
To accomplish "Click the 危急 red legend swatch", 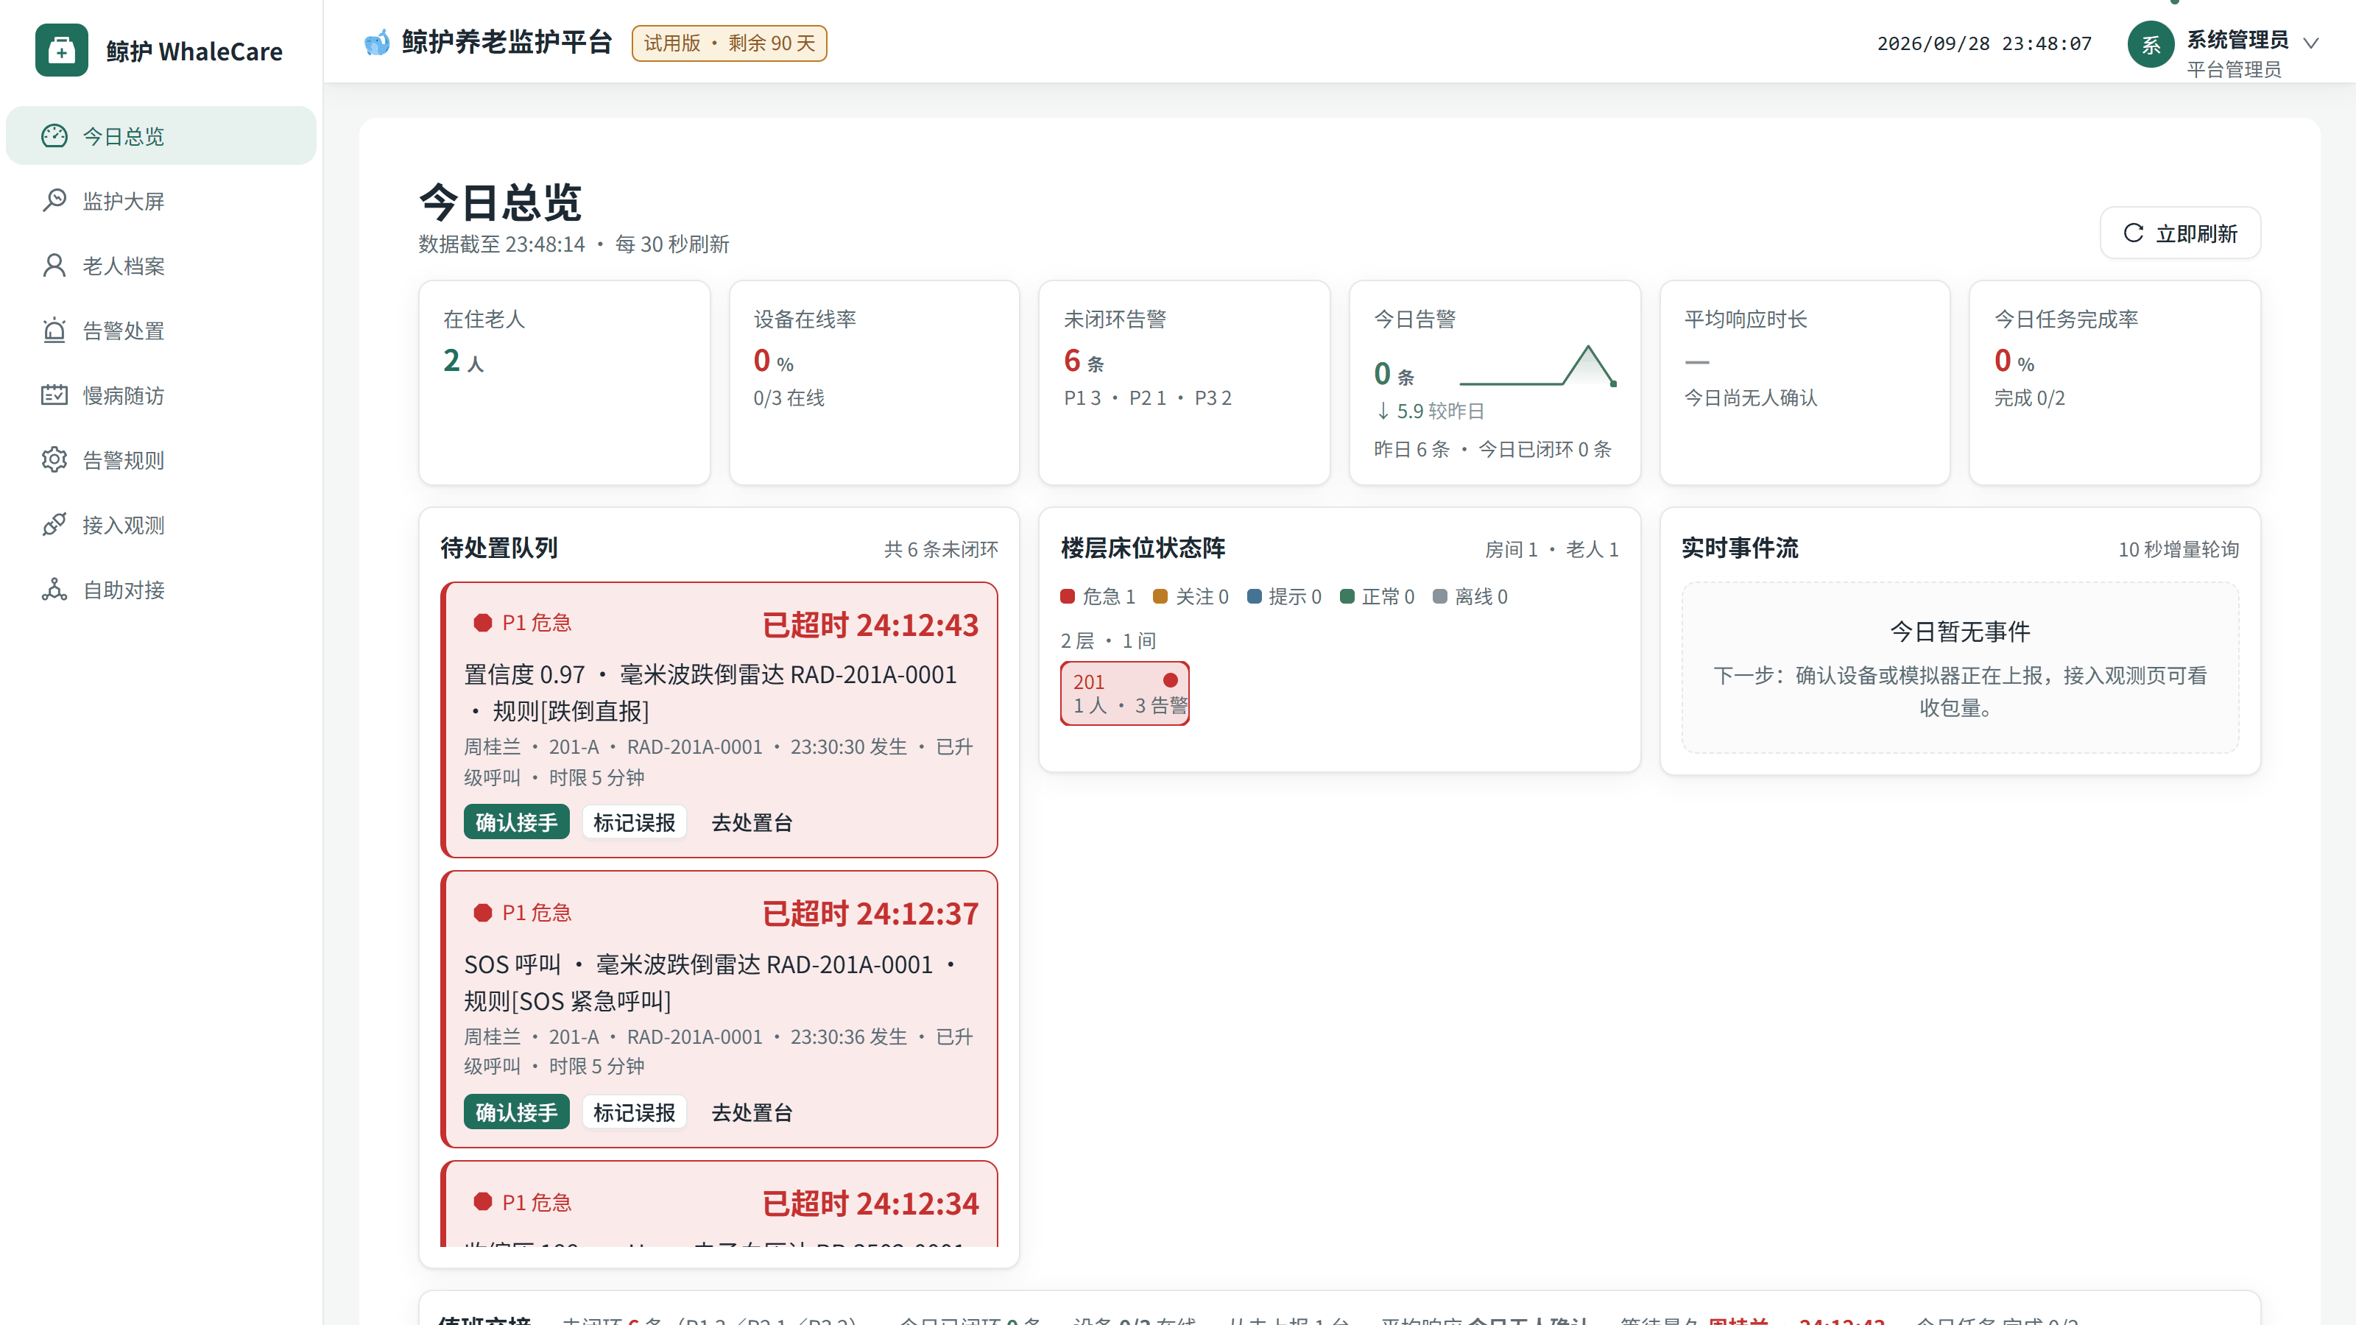I will click(x=1068, y=596).
